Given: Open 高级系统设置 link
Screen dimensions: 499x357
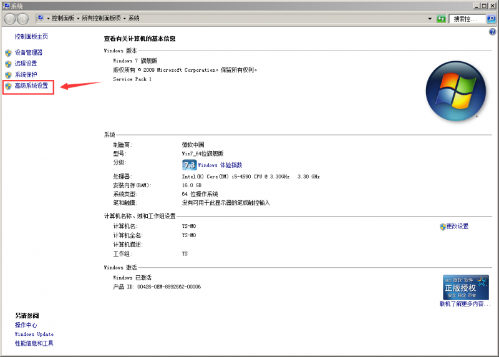Looking at the screenshot, I should (31, 86).
